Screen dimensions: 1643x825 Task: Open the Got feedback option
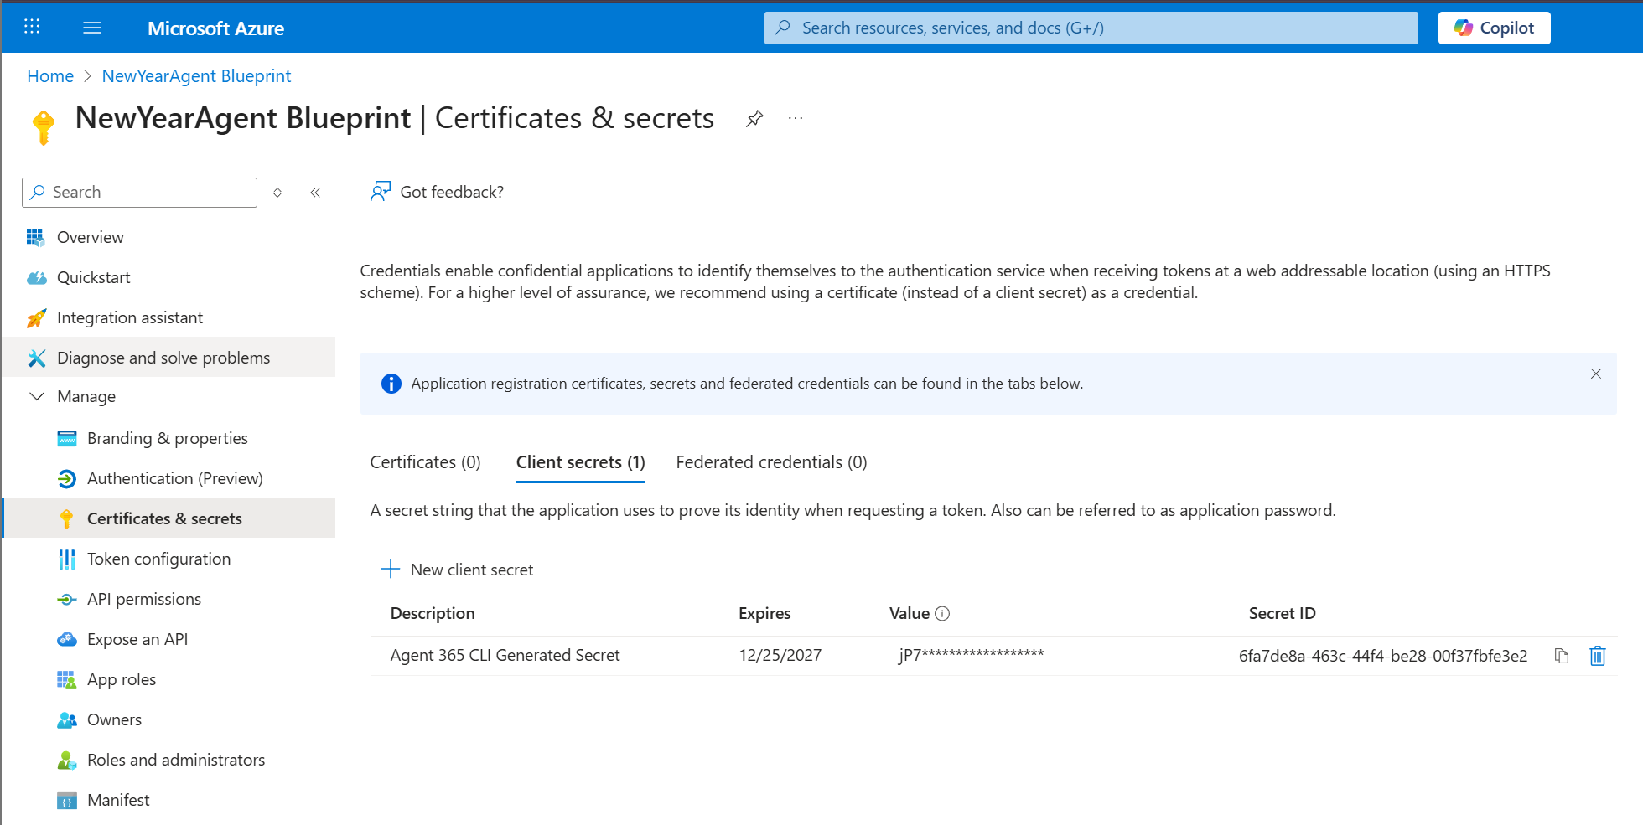point(437,192)
